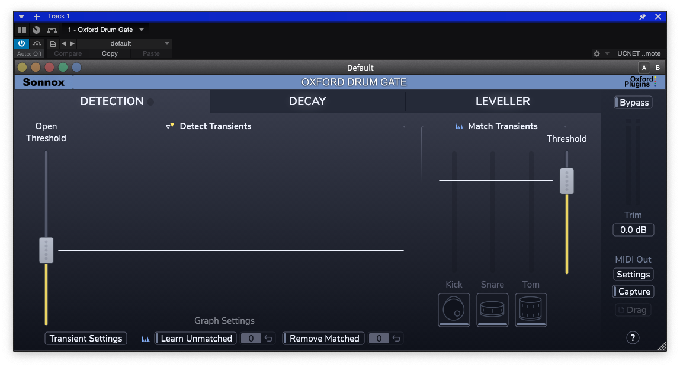Click the round knob macro controls icon

[37, 30]
